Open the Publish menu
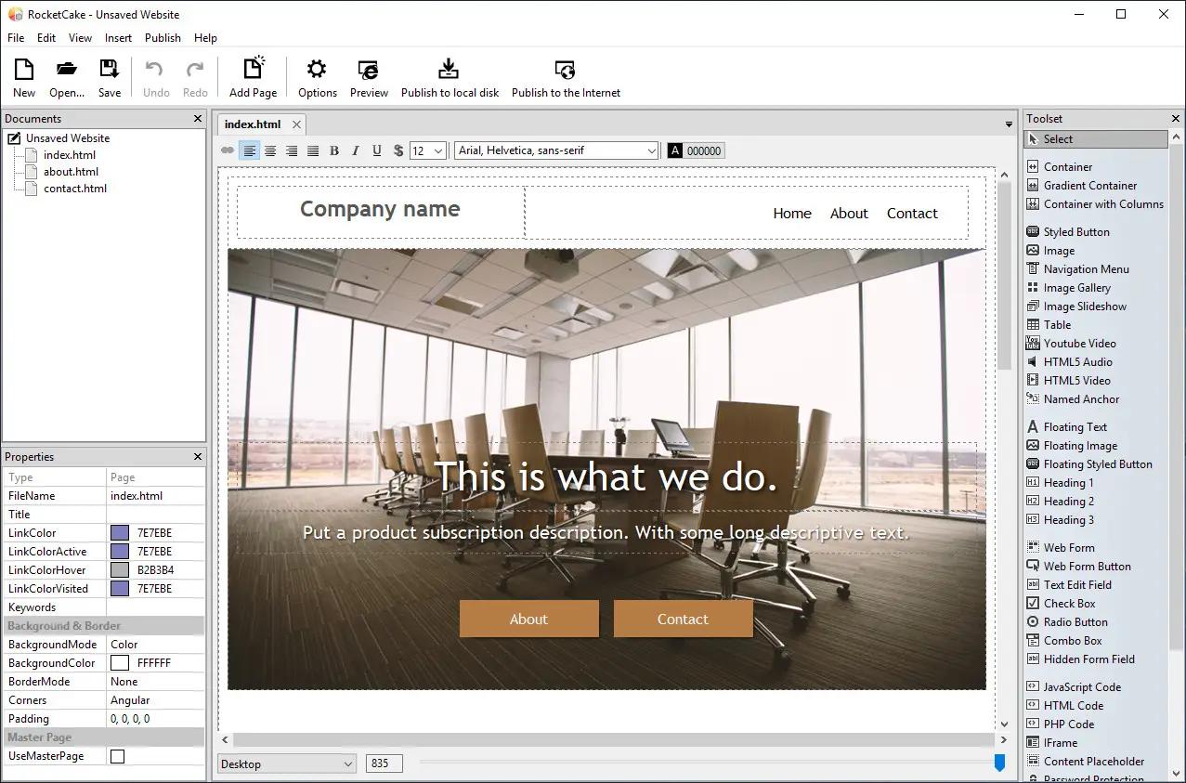The width and height of the screenshot is (1186, 783). (x=163, y=38)
